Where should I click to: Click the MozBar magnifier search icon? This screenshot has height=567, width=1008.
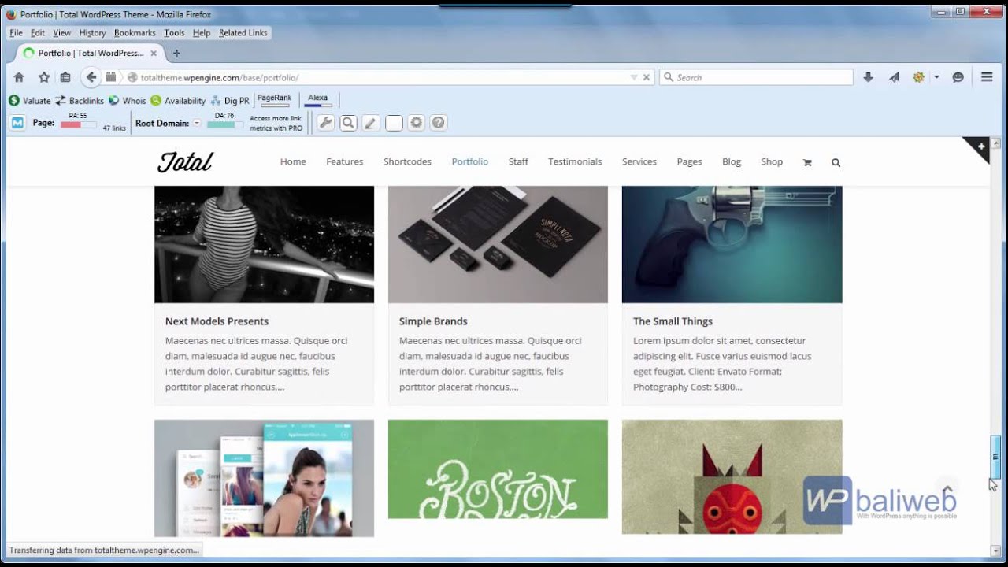348,123
